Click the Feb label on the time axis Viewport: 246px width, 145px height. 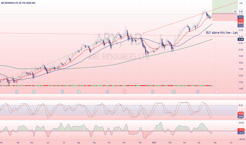click(170, 143)
